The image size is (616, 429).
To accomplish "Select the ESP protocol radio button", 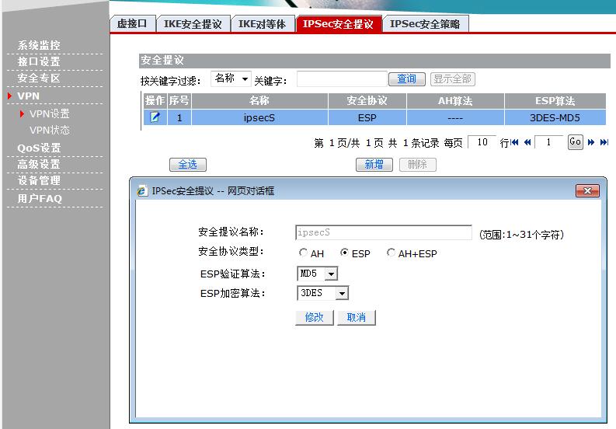I will pyautogui.click(x=344, y=253).
